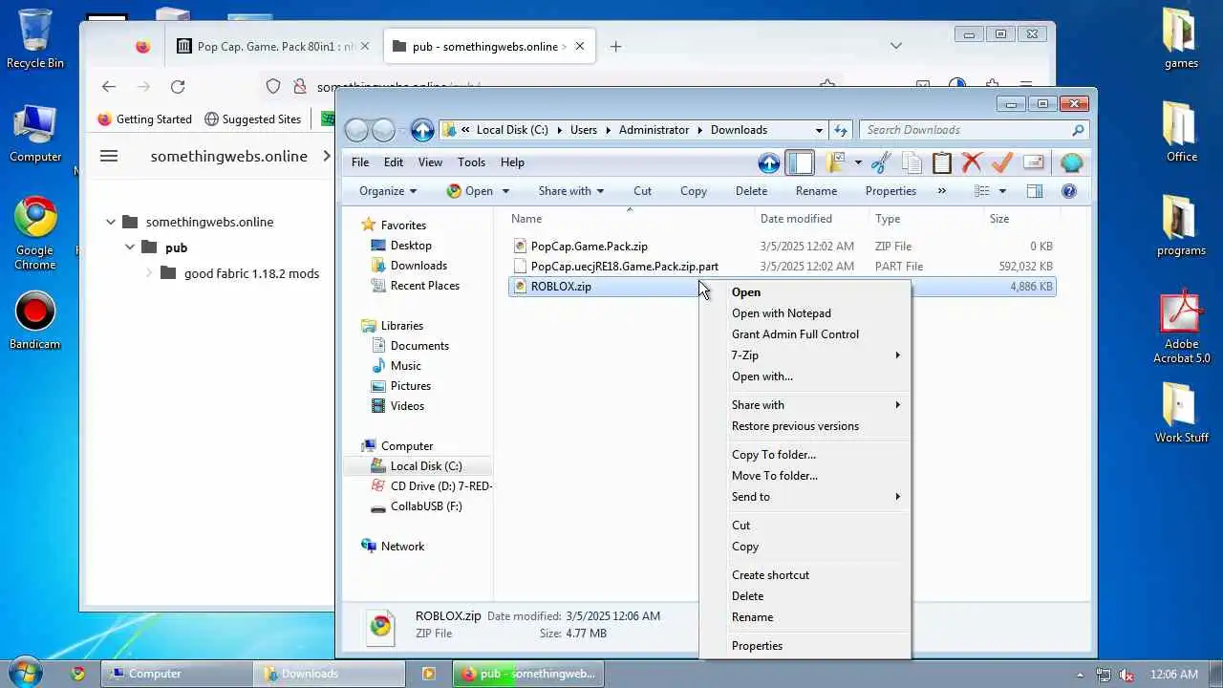Open the dropdown arrow beside folder options icon
1223x688 pixels.
(858, 162)
